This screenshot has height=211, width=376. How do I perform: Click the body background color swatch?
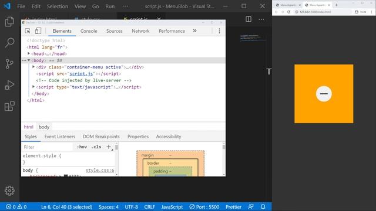[x=66, y=176]
